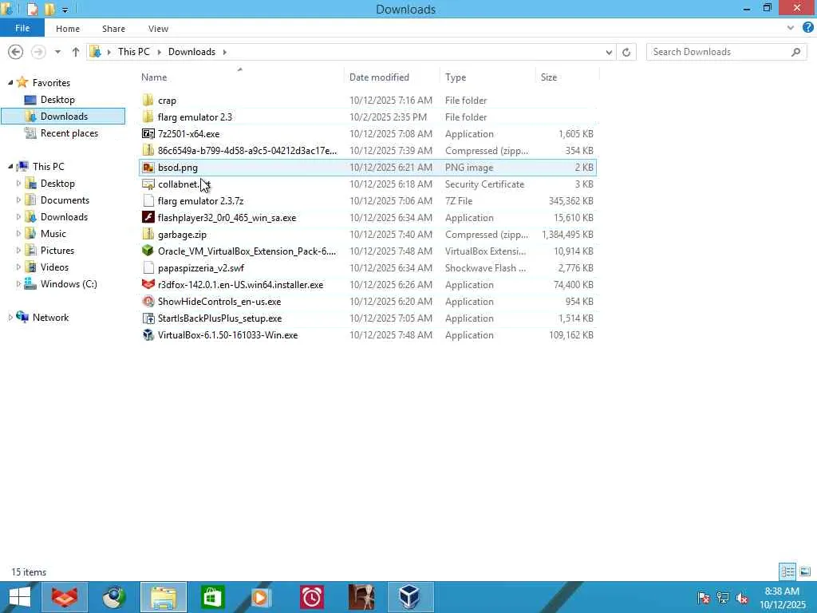Open the crap folder icon

click(148, 100)
